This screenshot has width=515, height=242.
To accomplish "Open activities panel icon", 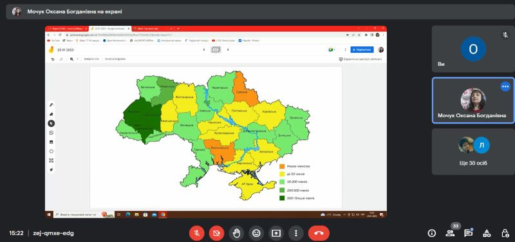I will (x=487, y=233).
